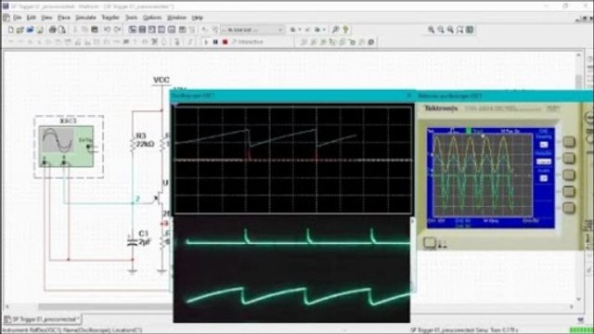The height and width of the screenshot is (334, 594).
Task: Click the Paste icon
Action: [x=95, y=30]
